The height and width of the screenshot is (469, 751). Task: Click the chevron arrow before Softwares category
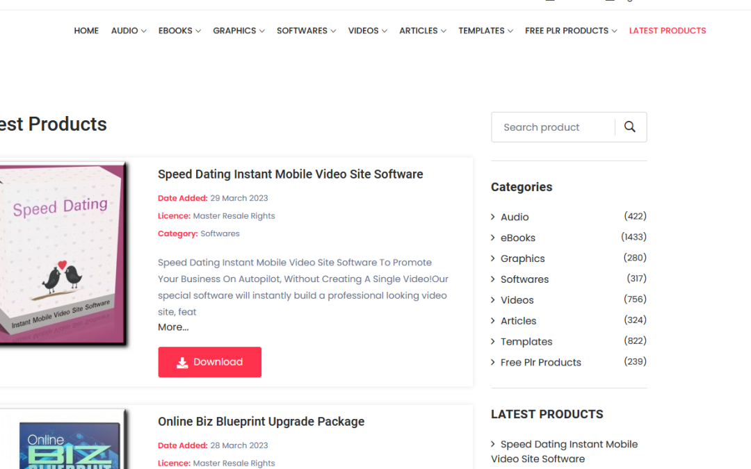pyautogui.click(x=493, y=279)
